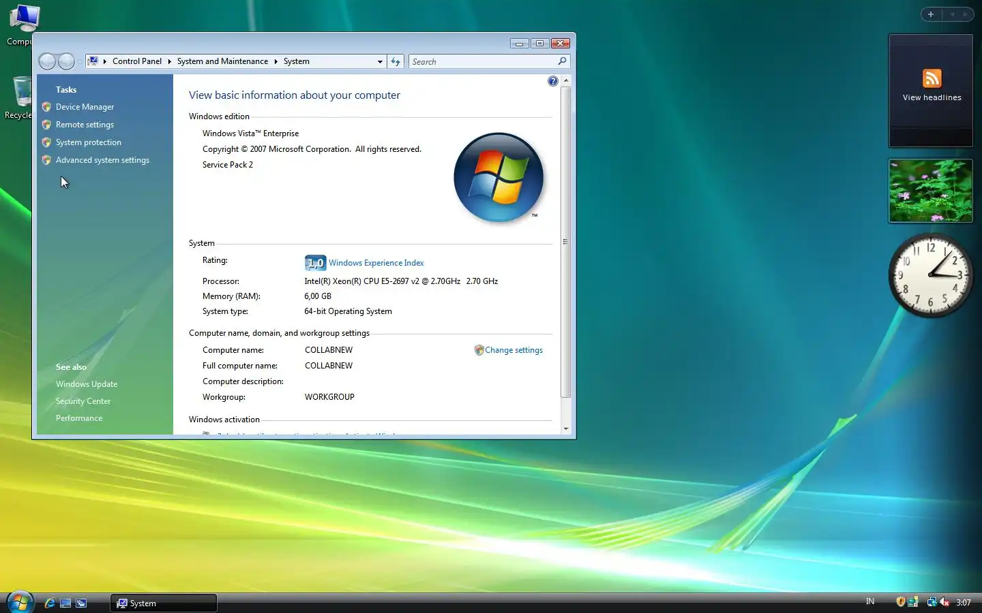This screenshot has height=613, width=982.
Task: Open Performance under See also
Action: point(79,418)
